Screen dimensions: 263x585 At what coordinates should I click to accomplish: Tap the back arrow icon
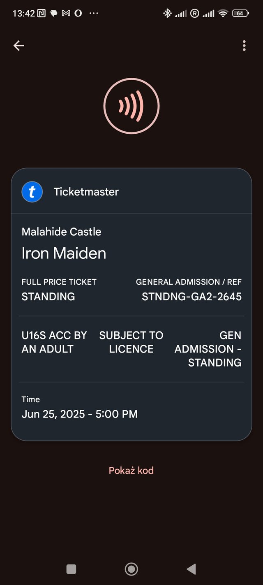pyautogui.click(x=19, y=46)
